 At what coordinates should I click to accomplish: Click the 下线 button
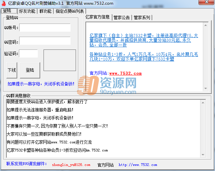pos(12,70)
